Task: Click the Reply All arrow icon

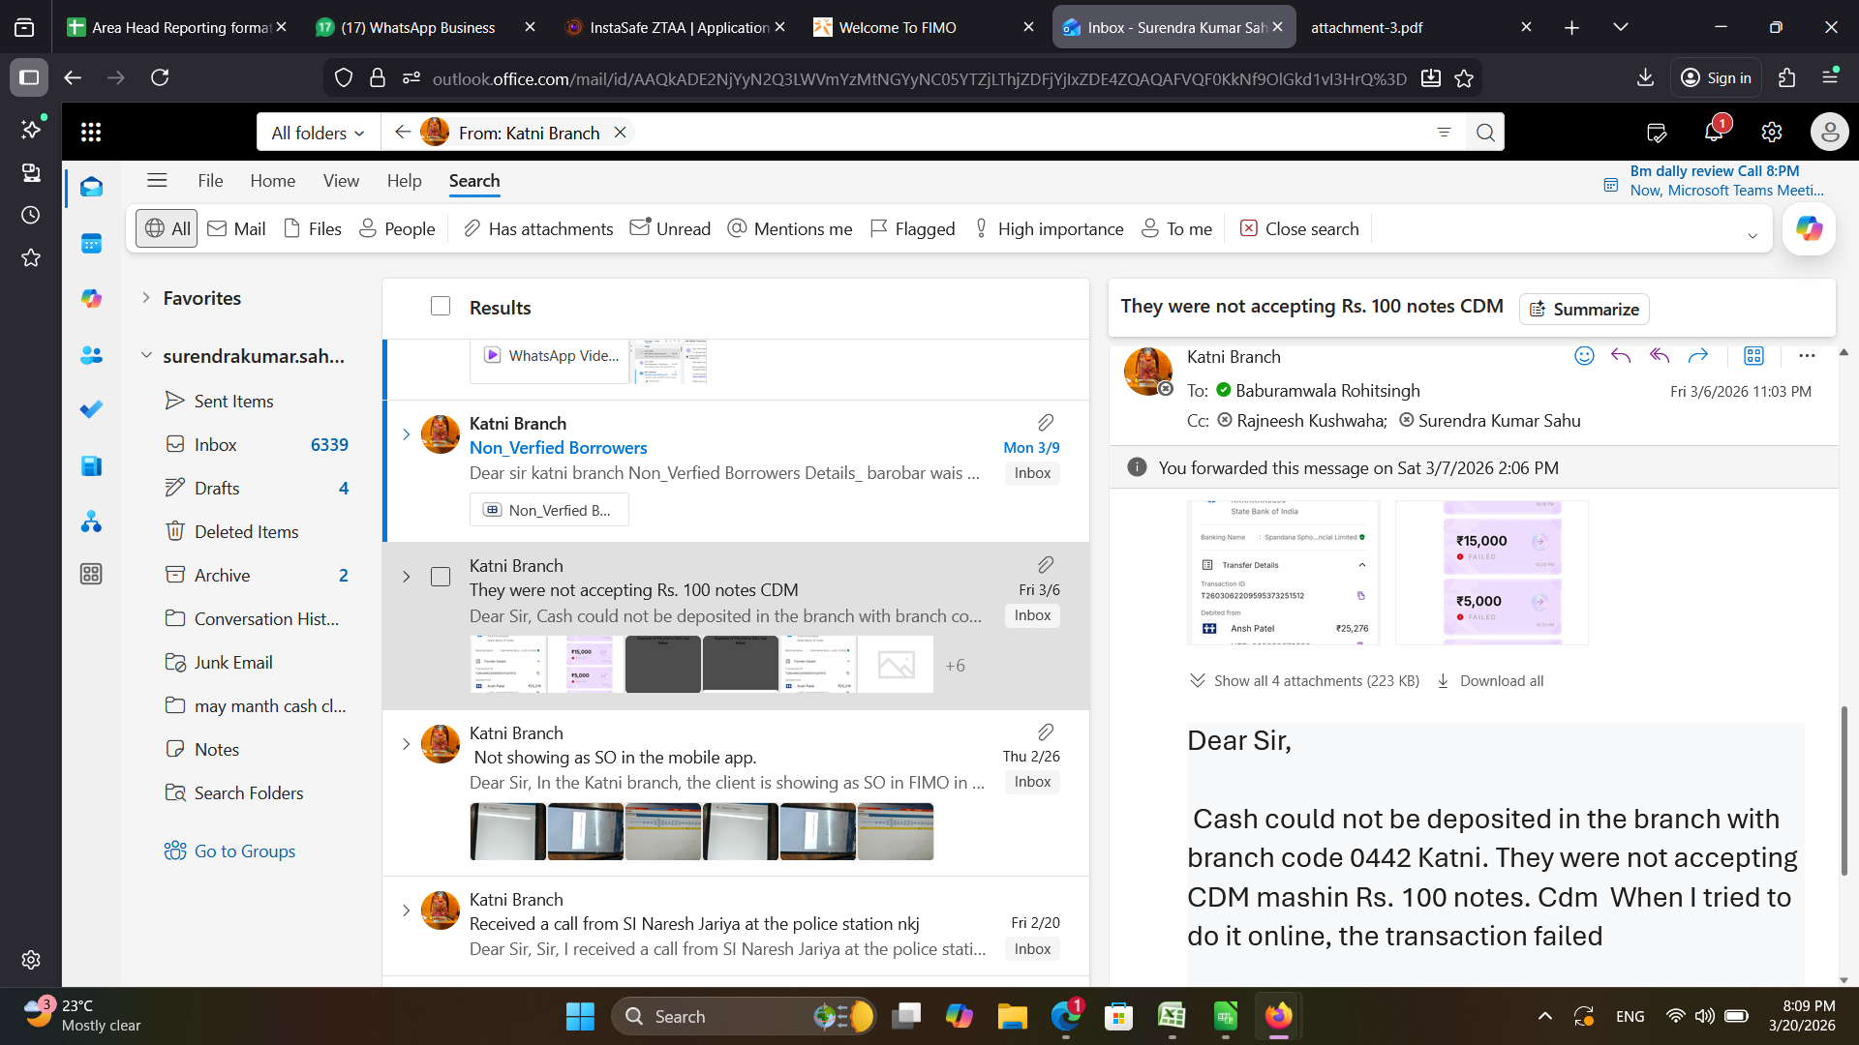Action: pos(1660,356)
